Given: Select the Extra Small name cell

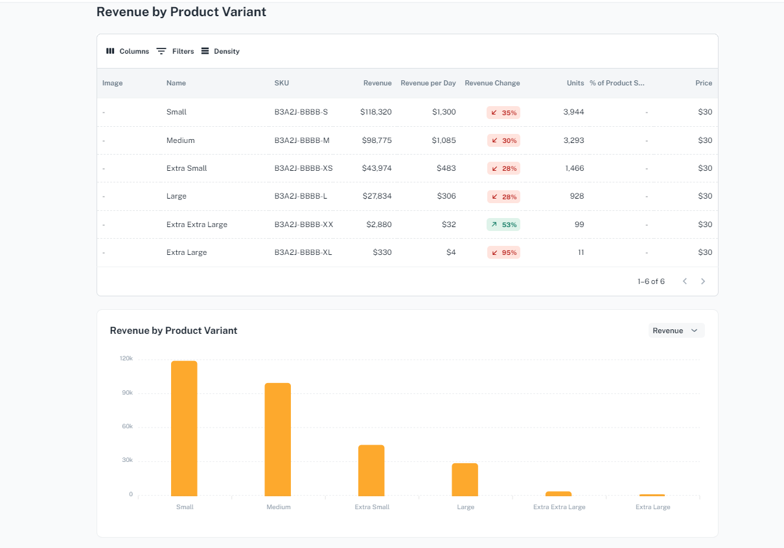Looking at the screenshot, I should click(x=187, y=168).
